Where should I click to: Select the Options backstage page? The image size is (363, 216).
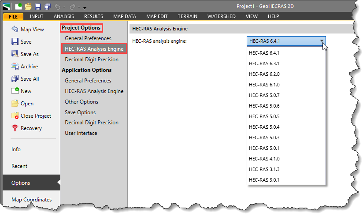click(31, 183)
